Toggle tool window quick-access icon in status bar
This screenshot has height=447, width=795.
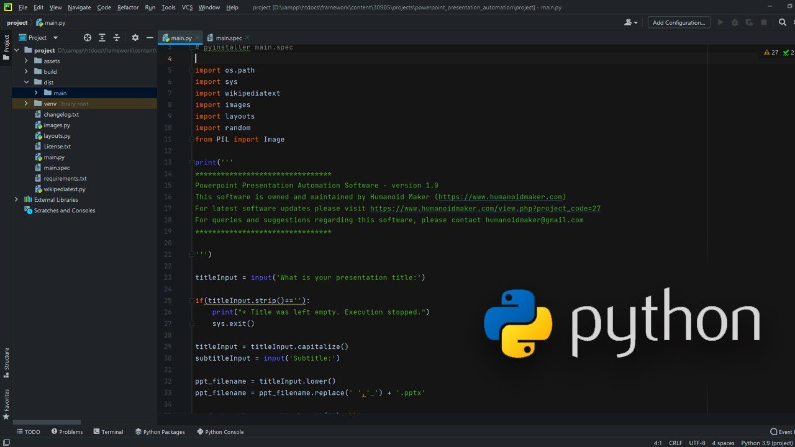click(x=6, y=442)
